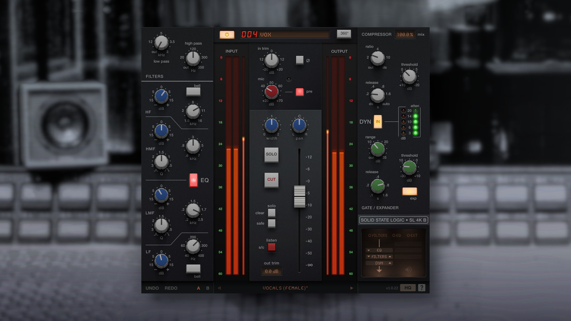Click the REDO button
Viewport: 571px width, 321px height.
tap(171, 288)
